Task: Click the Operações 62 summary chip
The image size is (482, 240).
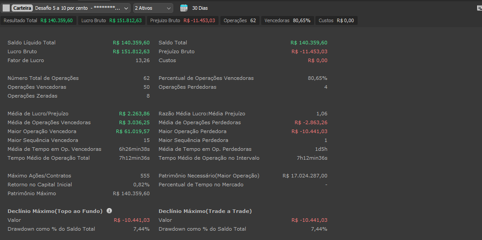Action: [x=240, y=20]
